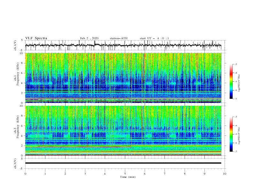Click the 'station=ATH' label
The height and width of the screenshot is (195, 253).
click(x=119, y=38)
